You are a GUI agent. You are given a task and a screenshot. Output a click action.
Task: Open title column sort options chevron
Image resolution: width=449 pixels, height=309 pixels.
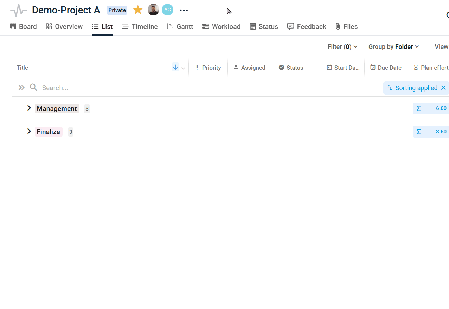pyautogui.click(x=183, y=68)
